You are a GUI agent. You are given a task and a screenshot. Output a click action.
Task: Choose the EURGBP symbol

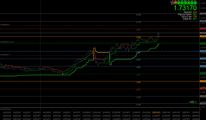click(116, 112)
